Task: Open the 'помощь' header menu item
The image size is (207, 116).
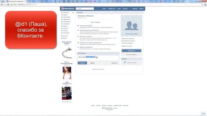Action: 135,9
